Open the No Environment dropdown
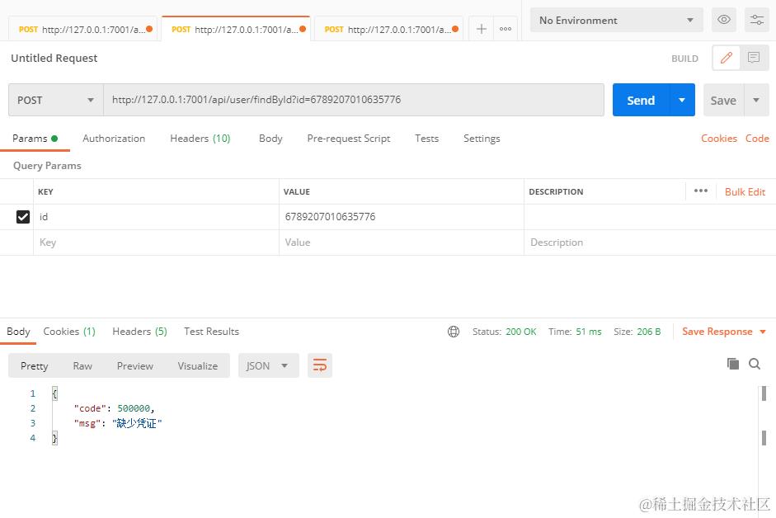776x518 pixels. [x=616, y=21]
